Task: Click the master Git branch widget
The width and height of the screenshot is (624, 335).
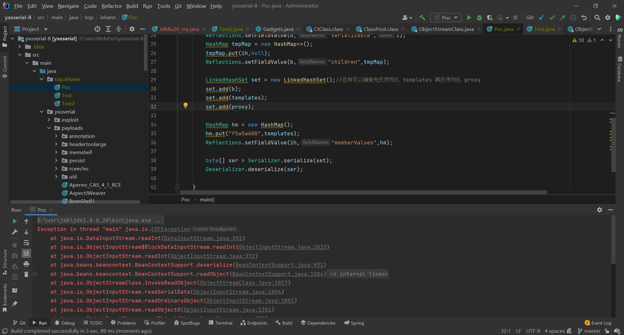Action: 589,331
